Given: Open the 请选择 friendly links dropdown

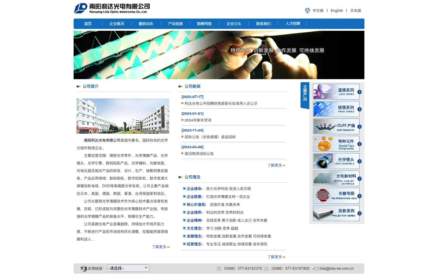Looking at the screenshot, I should coord(128,268).
